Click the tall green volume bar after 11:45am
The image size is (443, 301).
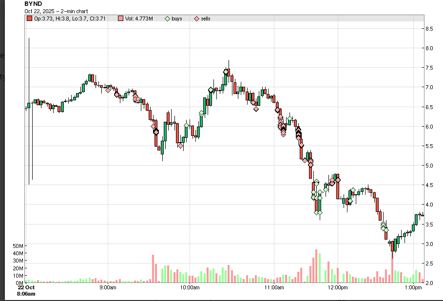pos(320,268)
